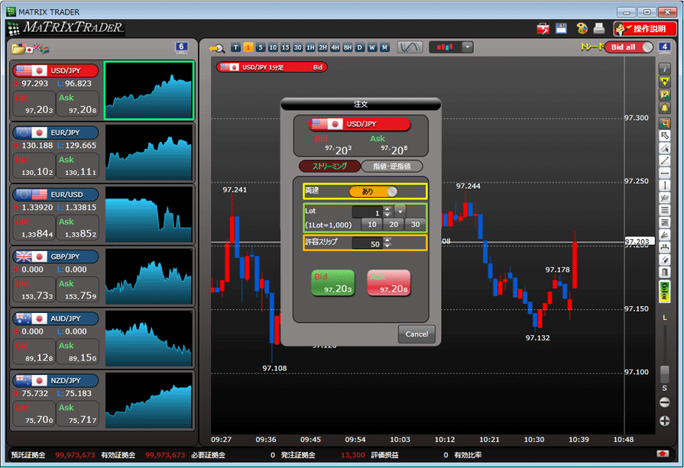Click the number 6 panel icon above rates

(x=181, y=47)
